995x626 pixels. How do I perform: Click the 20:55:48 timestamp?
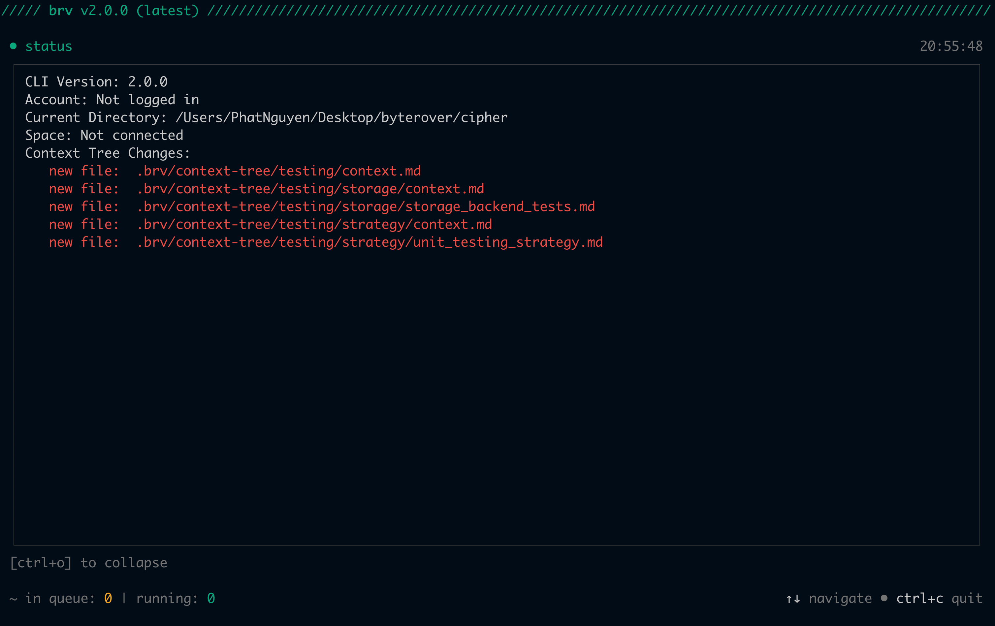[x=951, y=46]
